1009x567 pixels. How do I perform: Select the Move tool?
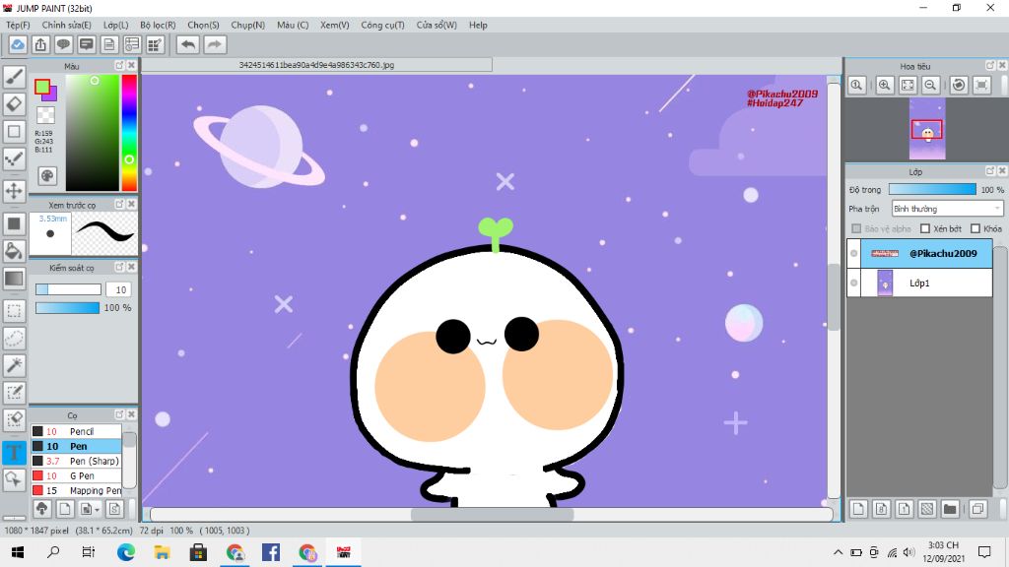pos(14,191)
